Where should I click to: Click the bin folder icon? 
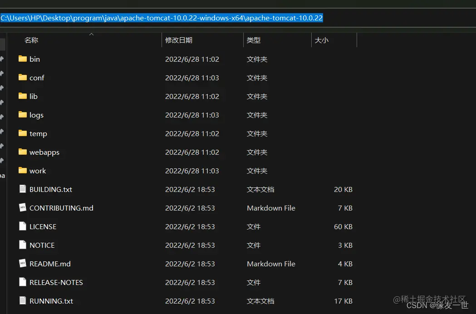pyautogui.click(x=23, y=59)
